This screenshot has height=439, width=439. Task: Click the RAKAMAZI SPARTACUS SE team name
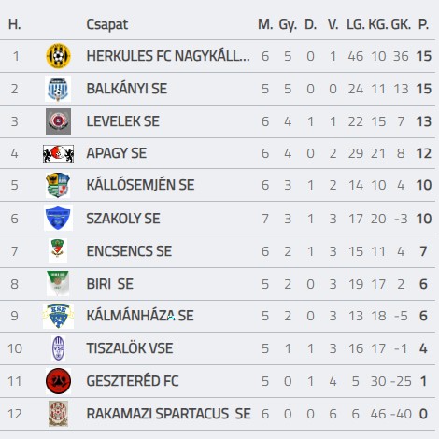[168, 414]
